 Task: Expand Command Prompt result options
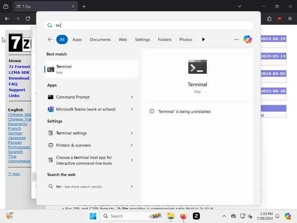pos(132,97)
